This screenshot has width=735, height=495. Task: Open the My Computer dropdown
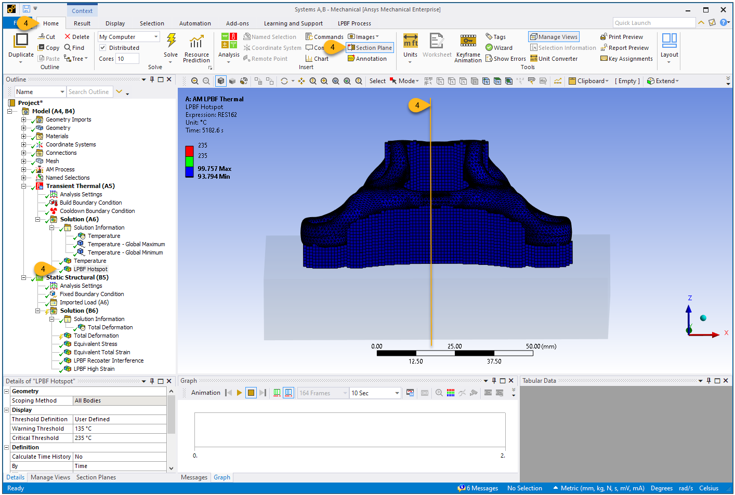point(155,37)
